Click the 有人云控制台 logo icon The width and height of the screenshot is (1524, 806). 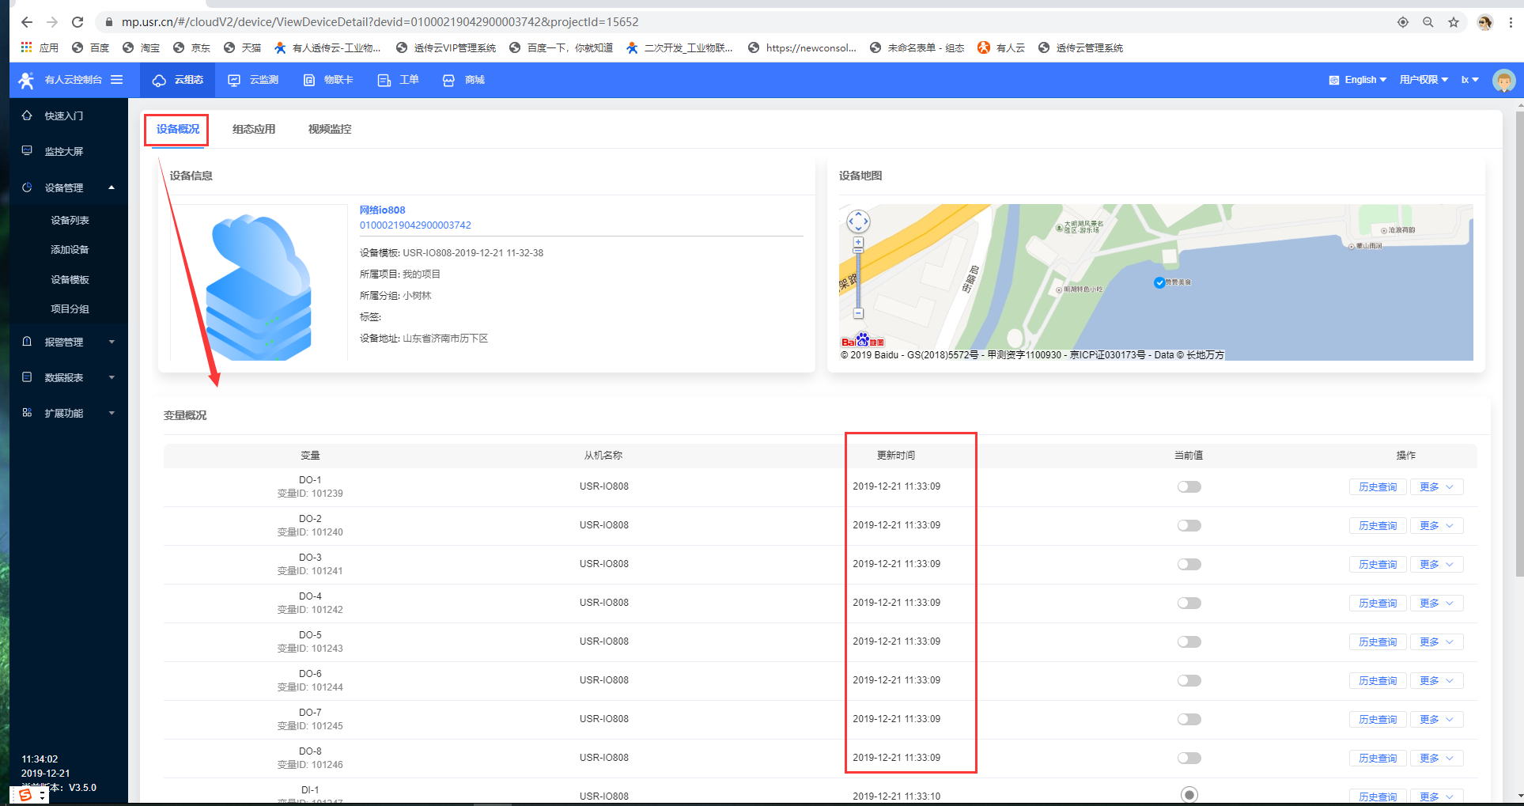(27, 80)
